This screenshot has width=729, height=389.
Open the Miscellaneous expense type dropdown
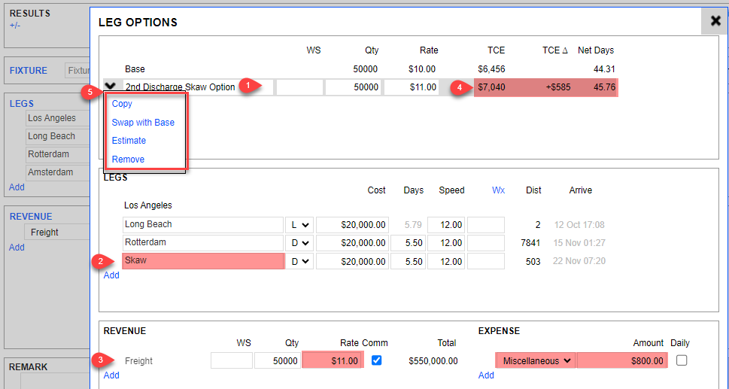(x=536, y=361)
